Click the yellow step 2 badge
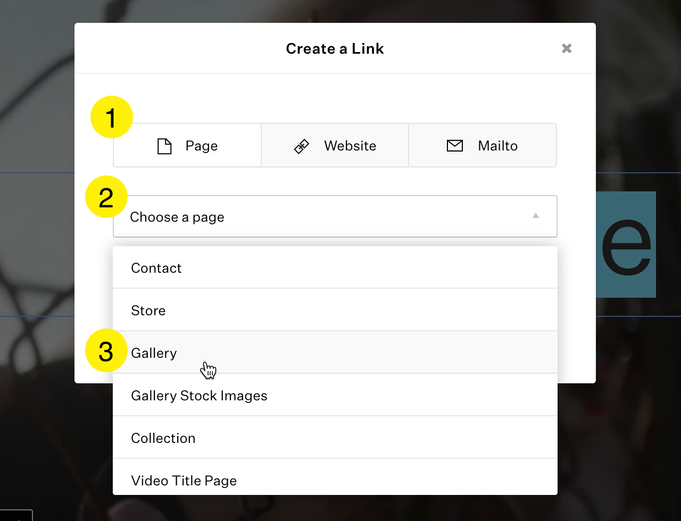Image resolution: width=681 pixels, height=521 pixels. coord(106,197)
